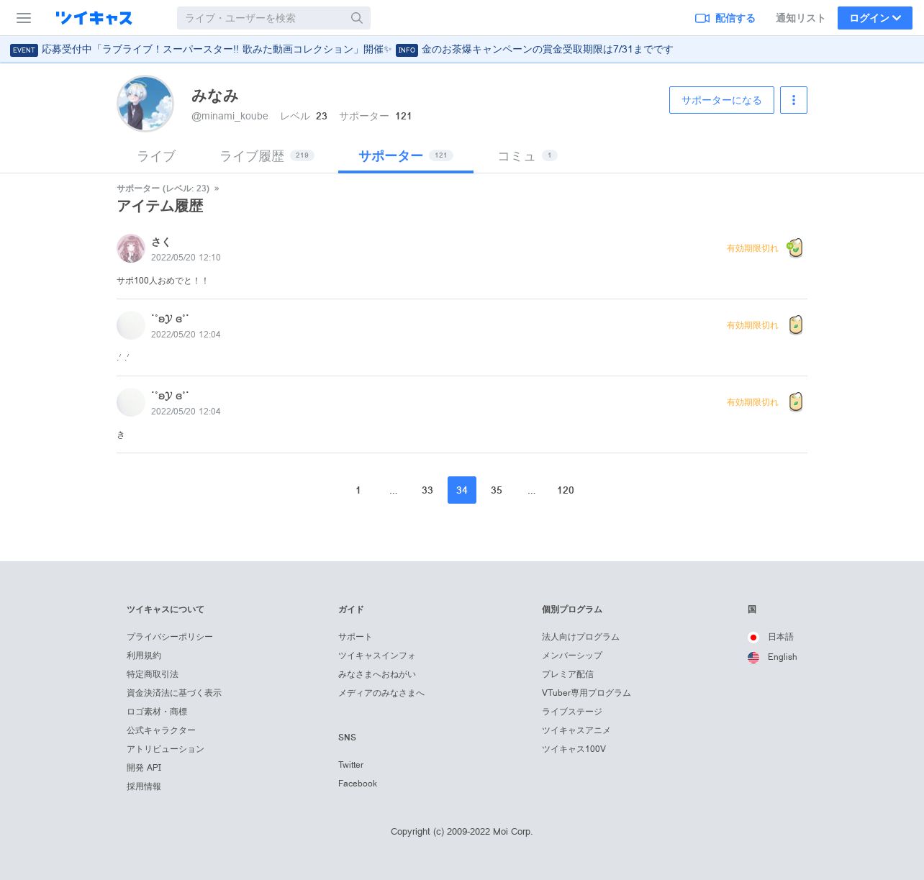Image resolution: width=924 pixels, height=880 pixels.
Task: Open ロゴ素材・商標 link
Action: (157, 712)
